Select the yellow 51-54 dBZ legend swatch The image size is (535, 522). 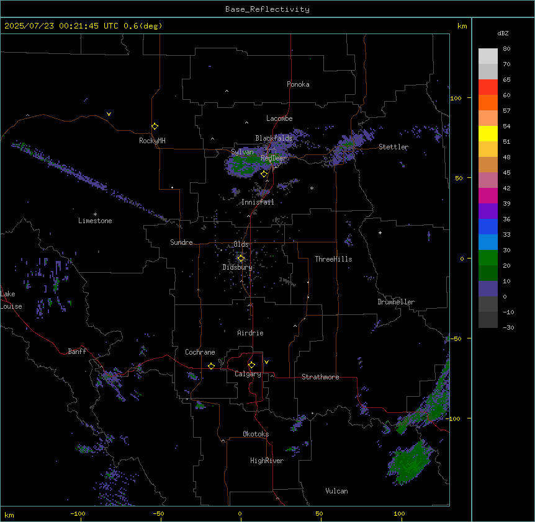click(x=488, y=133)
